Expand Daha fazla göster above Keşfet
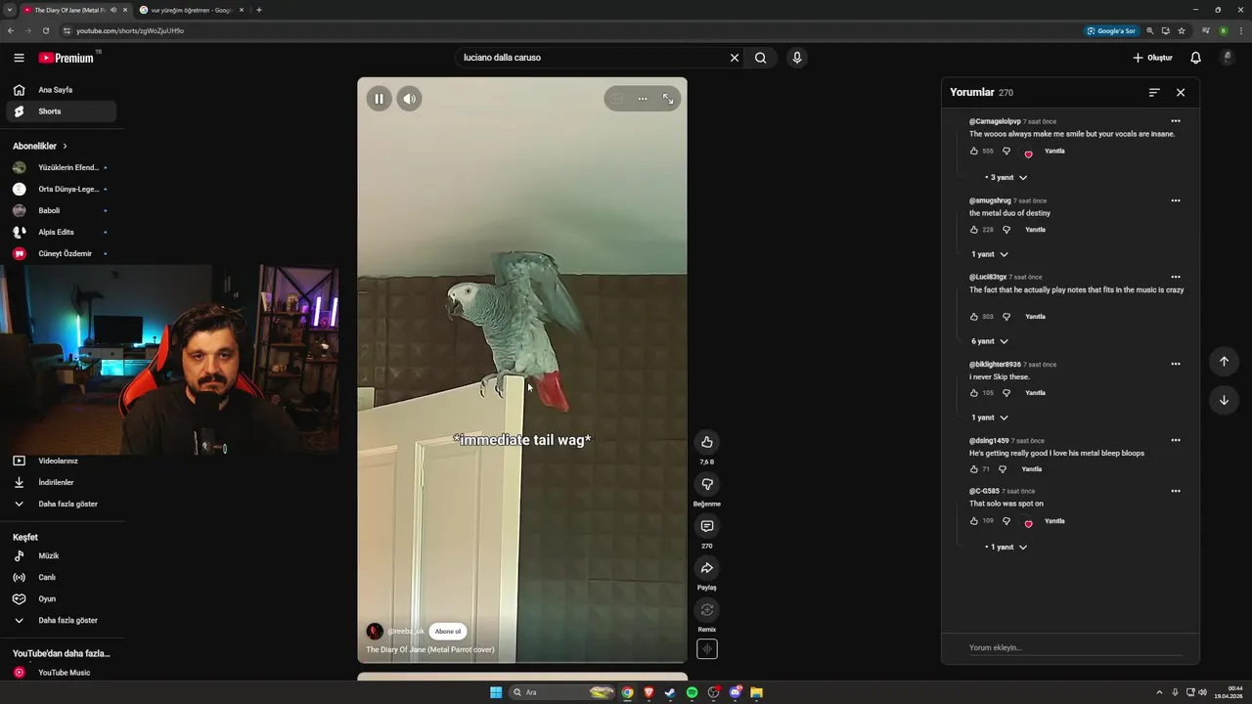Image resolution: width=1252 pixels, height=704 pixels. coord(61,504)
